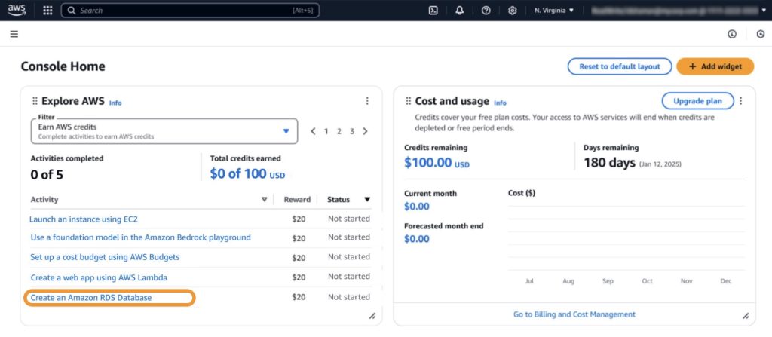Click the Upgrade plan button
This screenshot has height=337, width=772.
[697, 101]
